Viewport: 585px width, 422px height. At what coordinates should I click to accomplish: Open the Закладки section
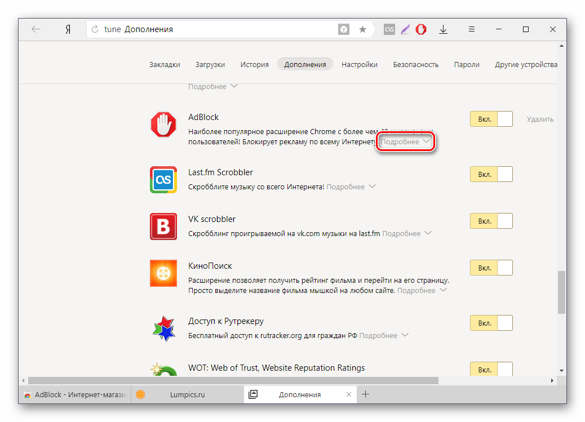[165, 64]
